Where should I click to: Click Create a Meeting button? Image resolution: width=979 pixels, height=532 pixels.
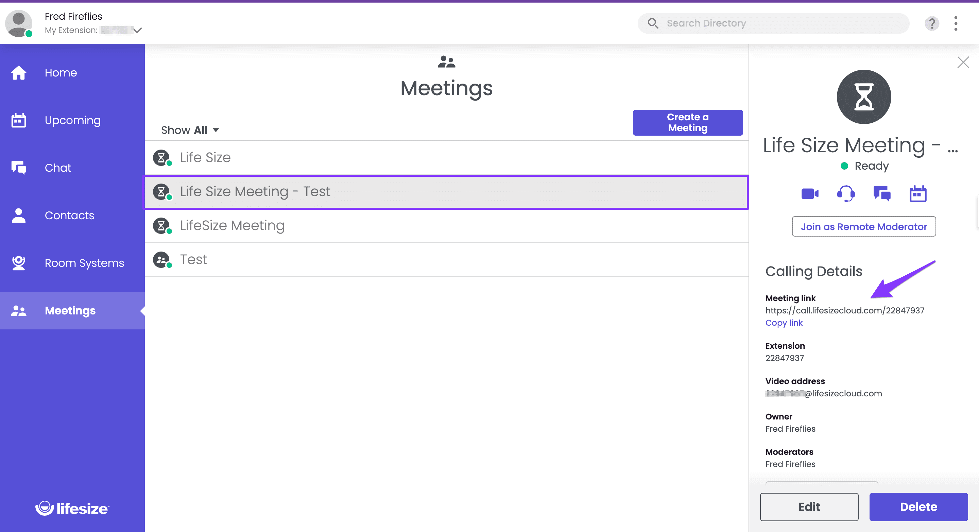[687, 123]
